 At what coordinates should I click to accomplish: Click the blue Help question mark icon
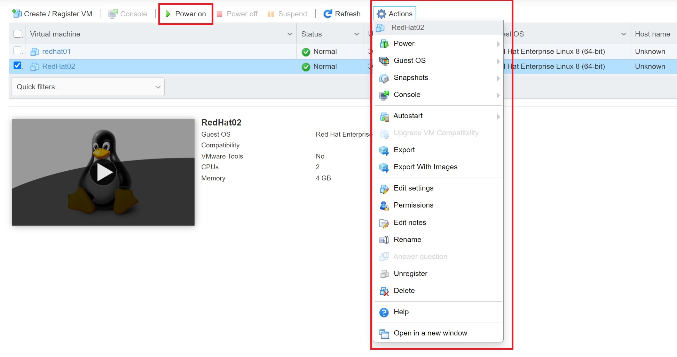[x=384, y=313]
